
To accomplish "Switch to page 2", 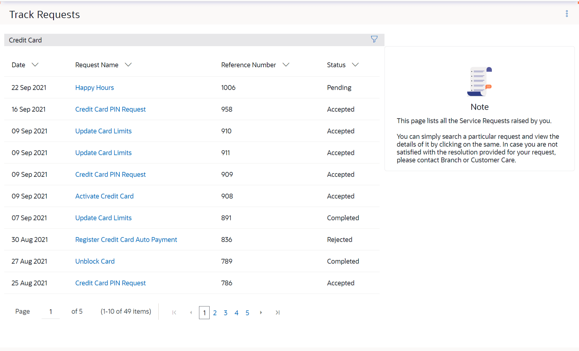I will tap(215, 313).
